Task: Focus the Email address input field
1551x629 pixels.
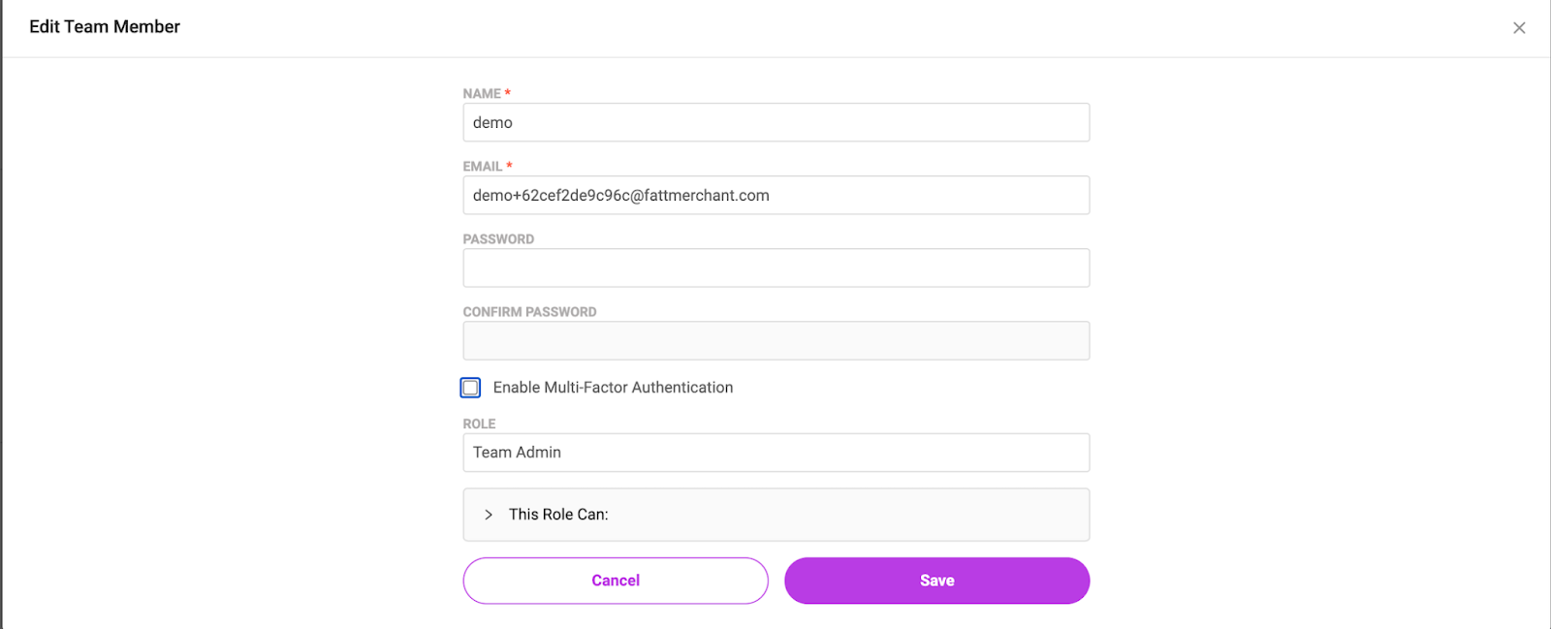Action: click(x=775, y=196)
